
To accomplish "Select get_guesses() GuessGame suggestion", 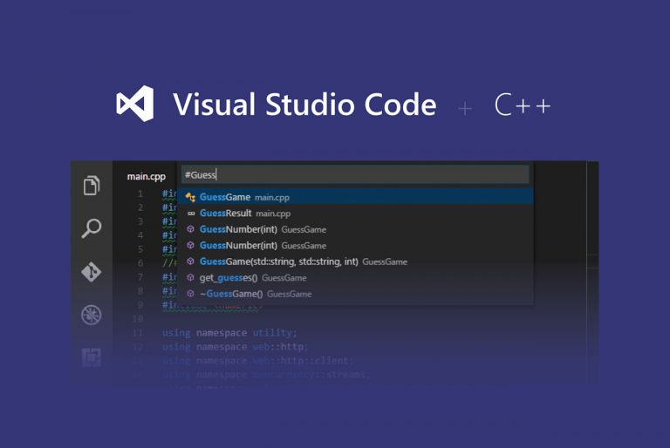I will (355, 277).
